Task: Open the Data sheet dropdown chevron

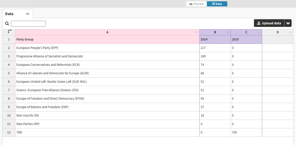Action: pyautogui.click(x=28, y=14)
